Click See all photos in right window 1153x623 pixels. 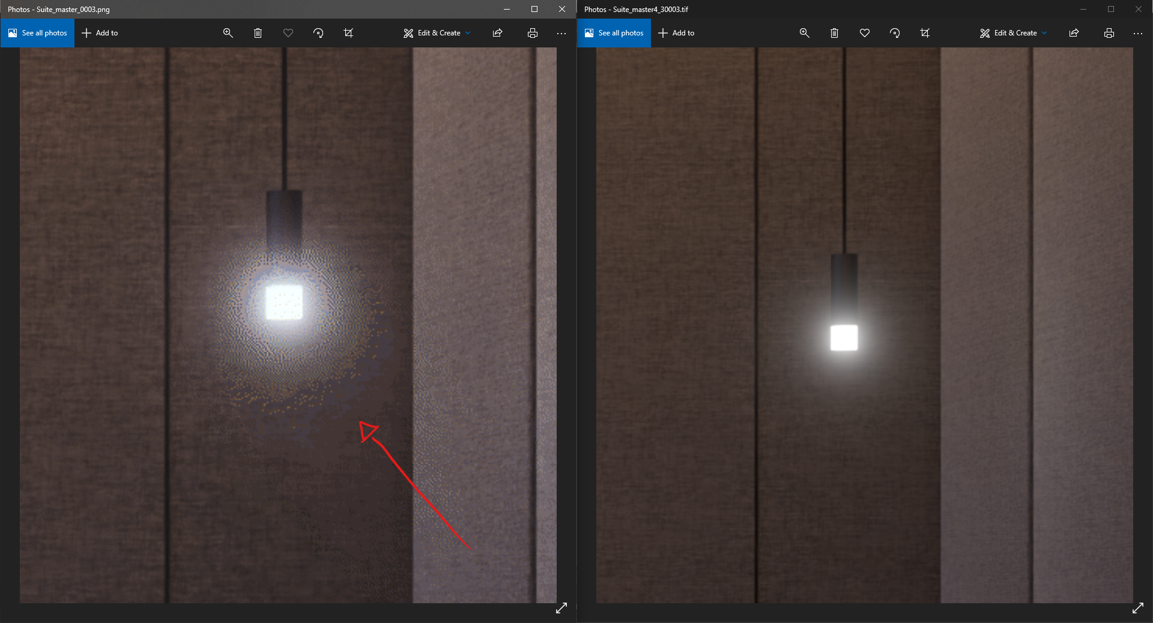coord(614,33)
